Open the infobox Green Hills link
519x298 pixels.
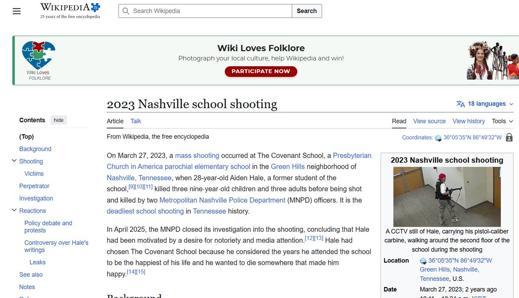pyautogui.click(x=436, y=269)
